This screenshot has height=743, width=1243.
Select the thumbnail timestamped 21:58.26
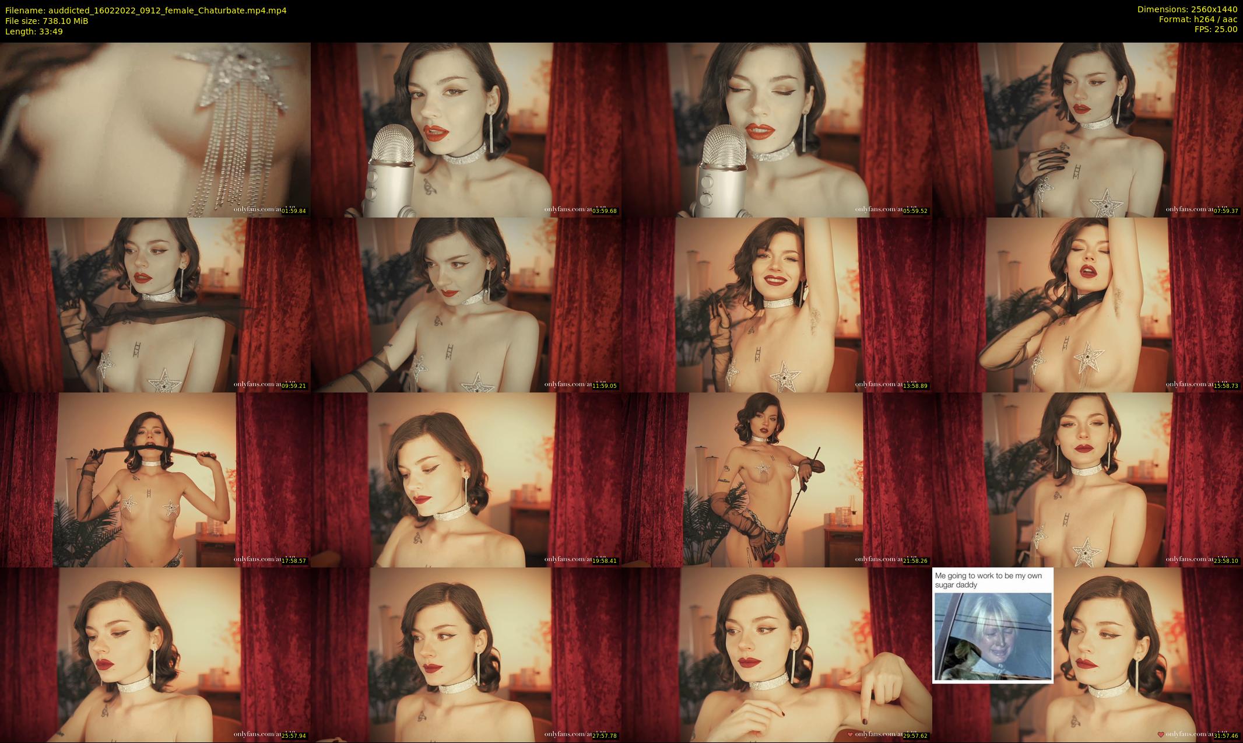(777, 479)
